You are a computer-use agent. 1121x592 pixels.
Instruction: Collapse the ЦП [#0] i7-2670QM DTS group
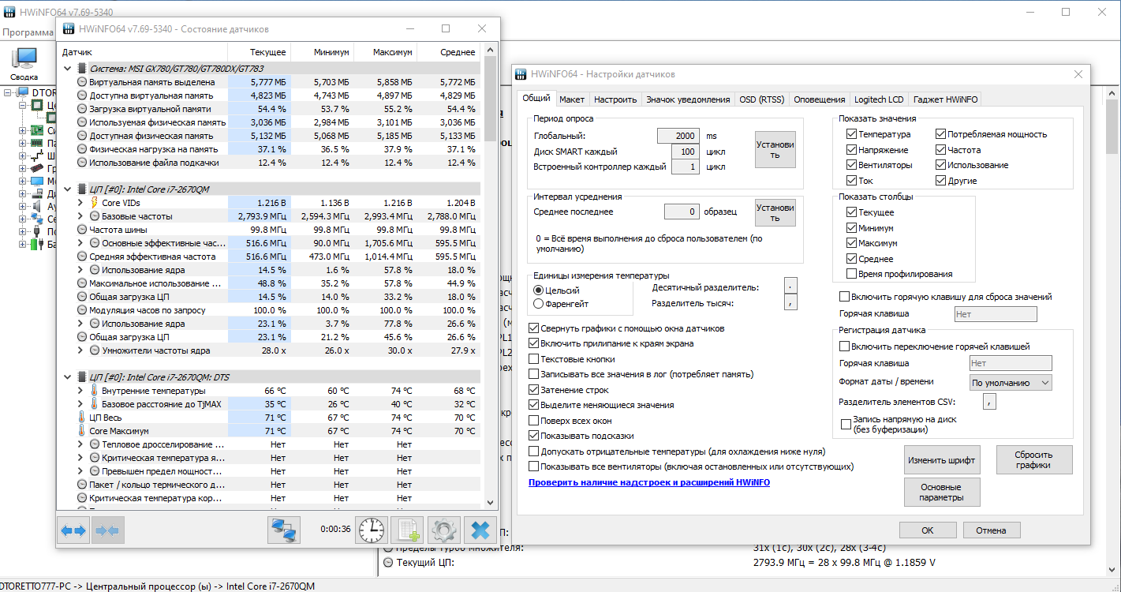click(x=67, y=377)
